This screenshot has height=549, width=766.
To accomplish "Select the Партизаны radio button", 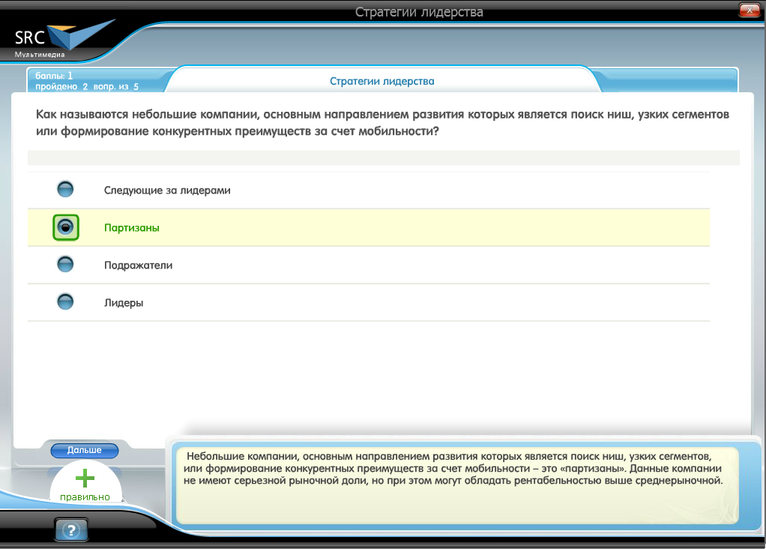I will click(65, 226).
